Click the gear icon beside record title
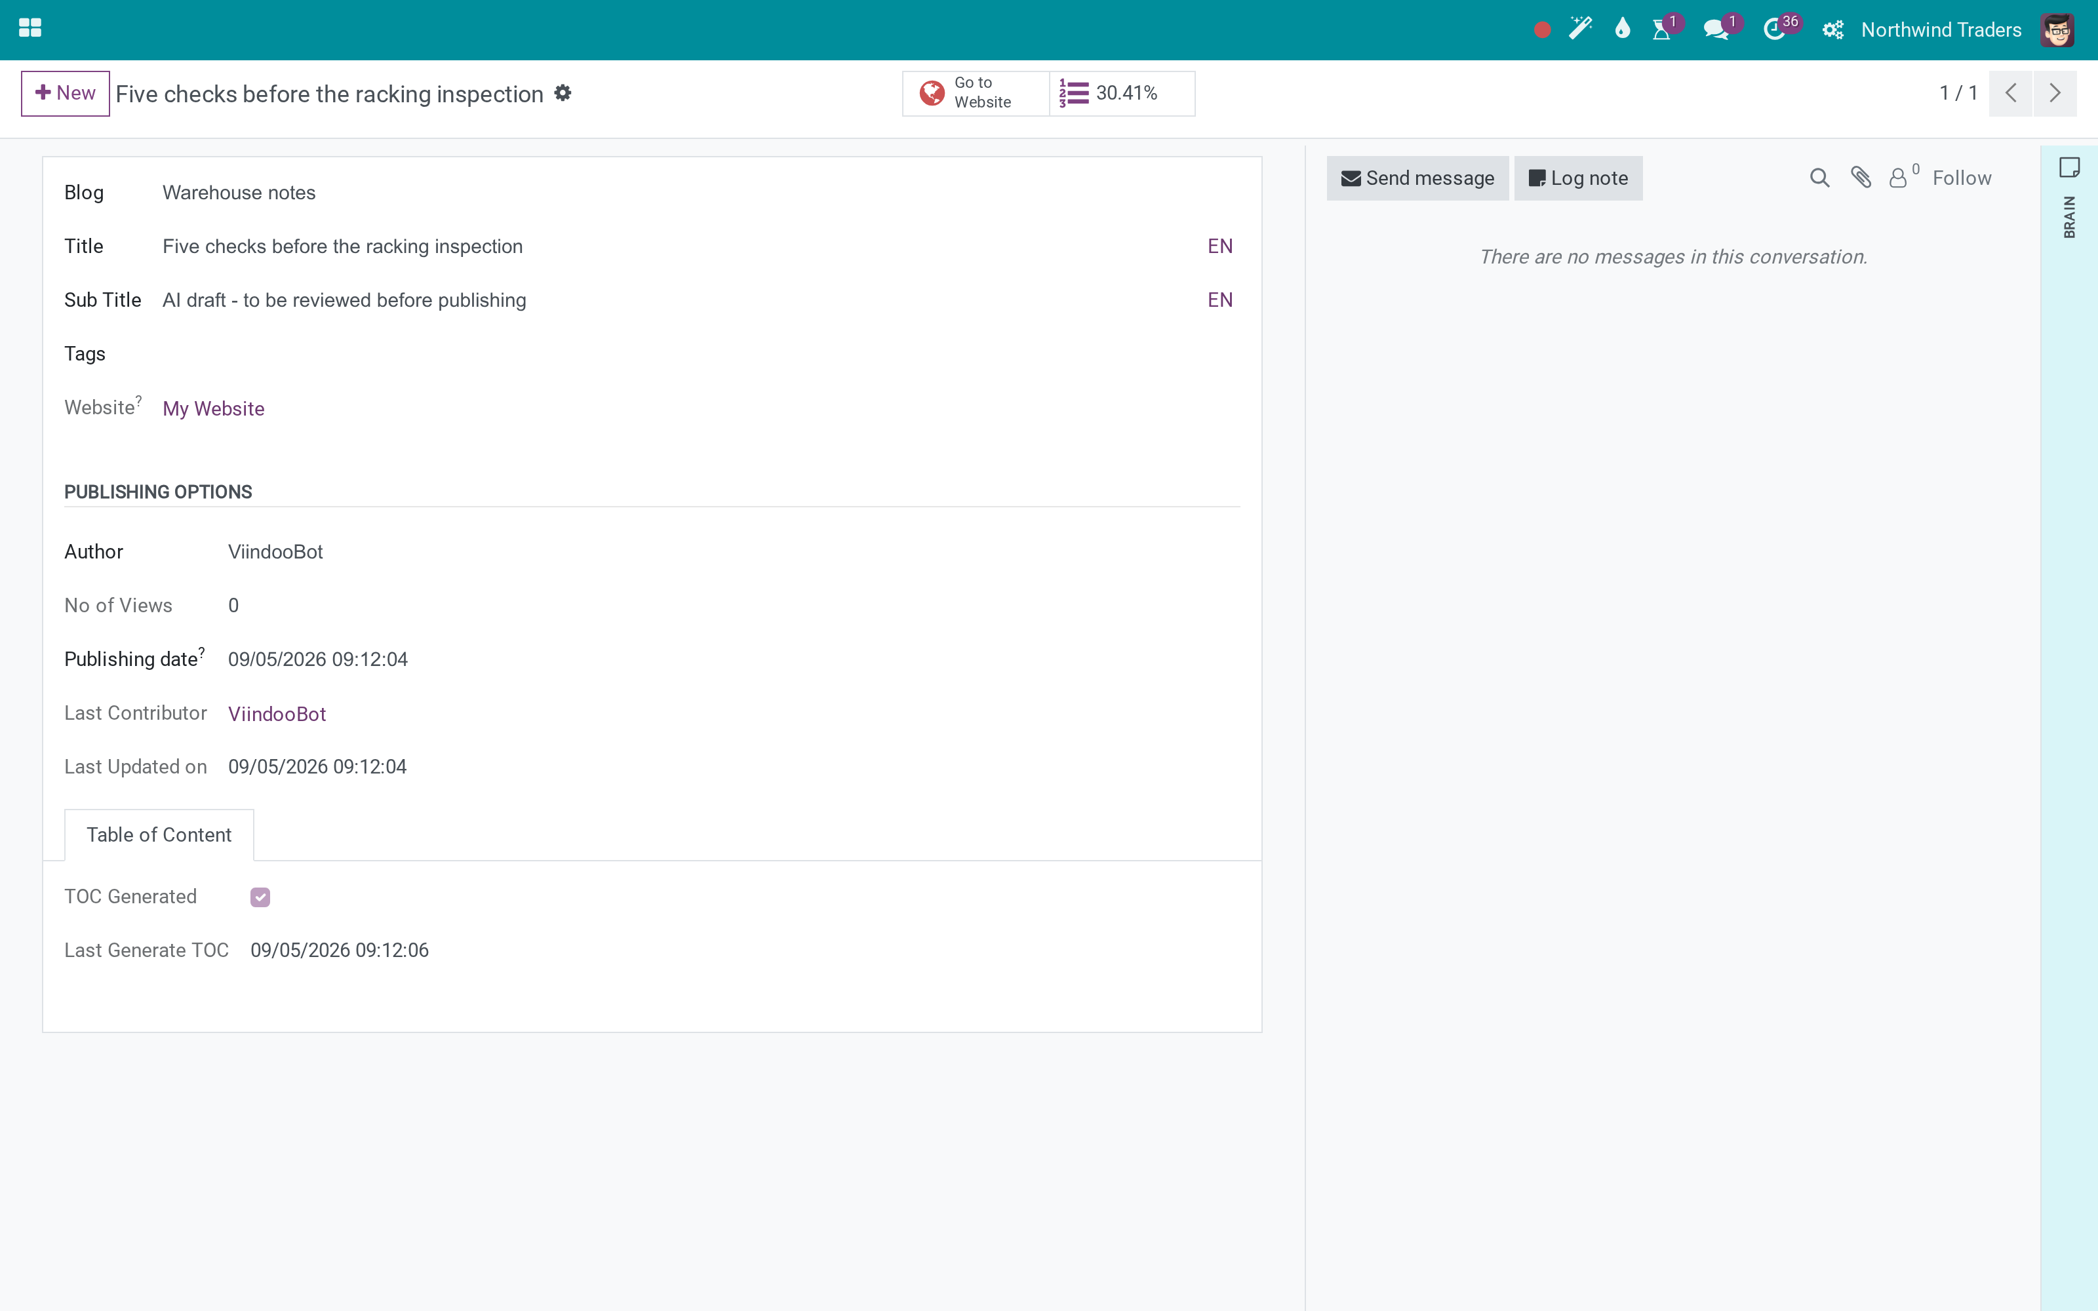Screen dimensions: 2098x1311 (563, 93)
